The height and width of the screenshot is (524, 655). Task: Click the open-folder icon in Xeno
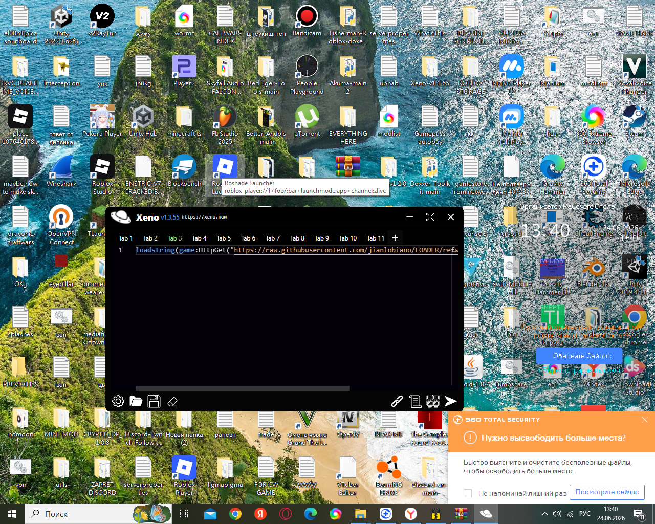[x=136, y=401]
